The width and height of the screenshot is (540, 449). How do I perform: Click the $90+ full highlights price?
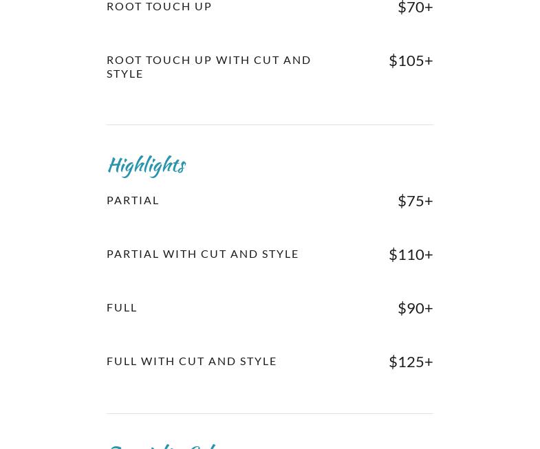coord(415,307)
